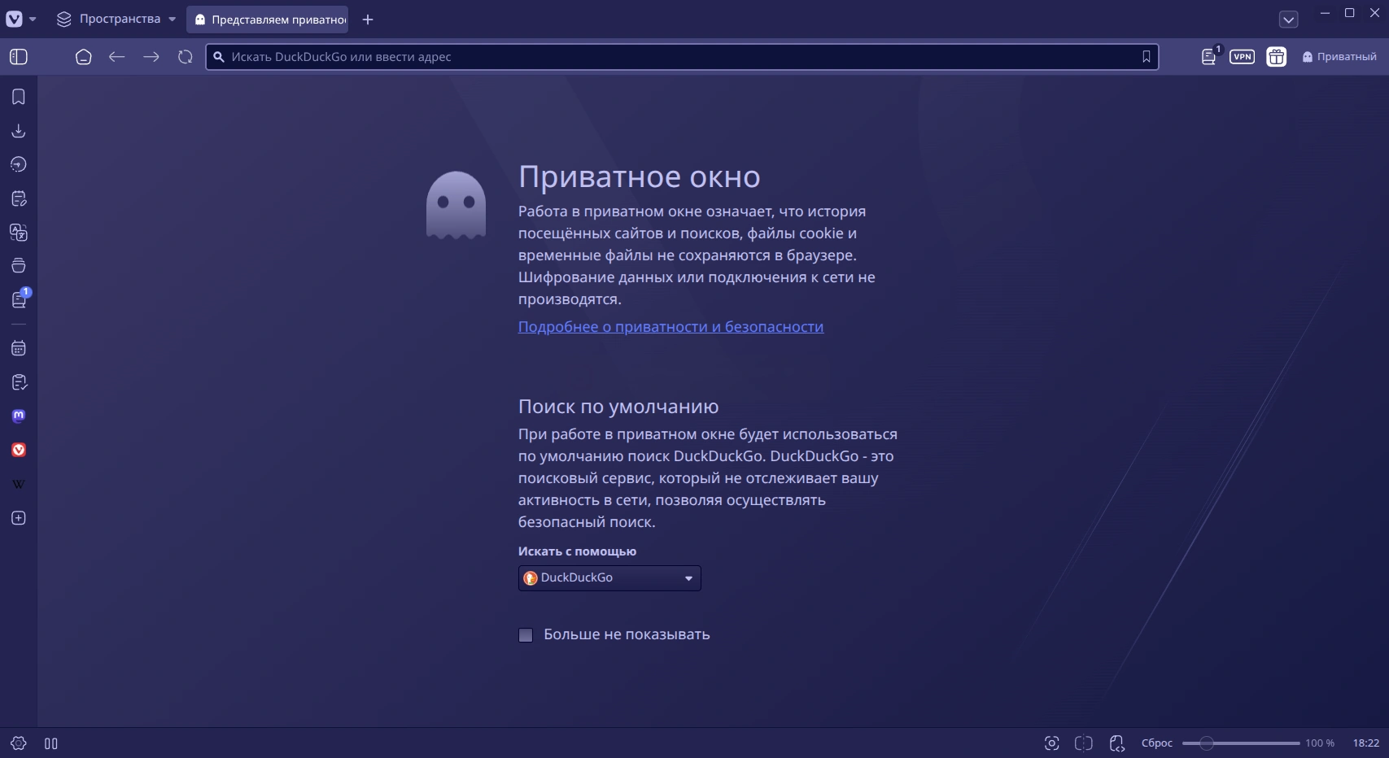1389x758 pixels.
Task: Open the Mastodon web panel
Action: coord(18,416)
